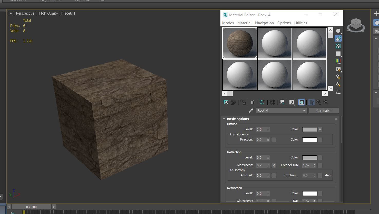The image size is (379, 214).
Task: Toggle Show Shaded Material in Viewport
Action: (302, 102)
